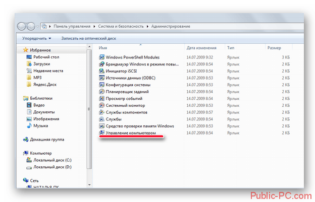Click the 'Службы компонентов' shortcut icon
The width and height of the screenshot is (315, 202).
point(101,112)
